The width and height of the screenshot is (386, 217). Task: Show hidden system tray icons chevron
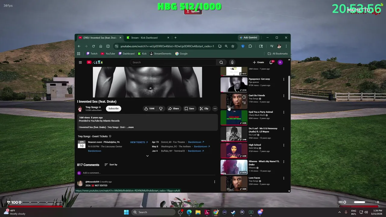coord(339,212)
